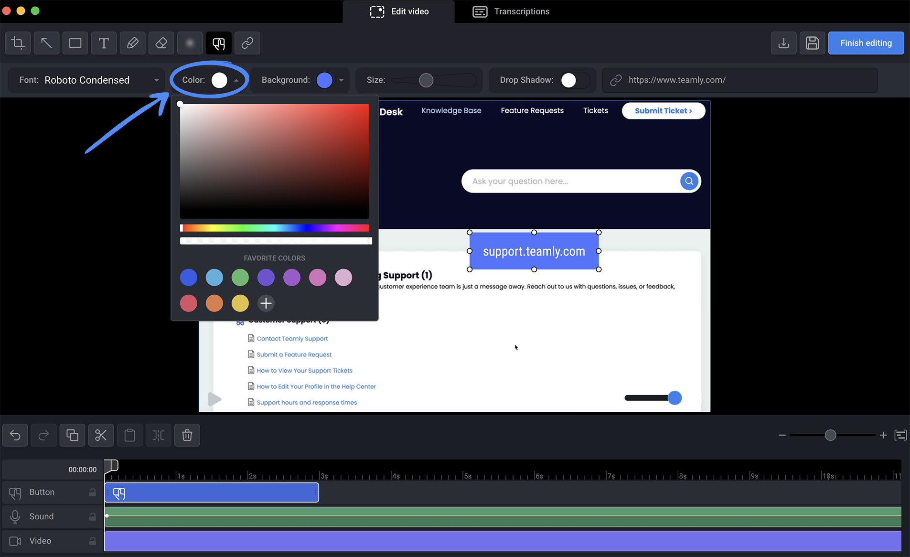Select the Link tool
This screenshot has width=910, height=557.
coord(247,43)
